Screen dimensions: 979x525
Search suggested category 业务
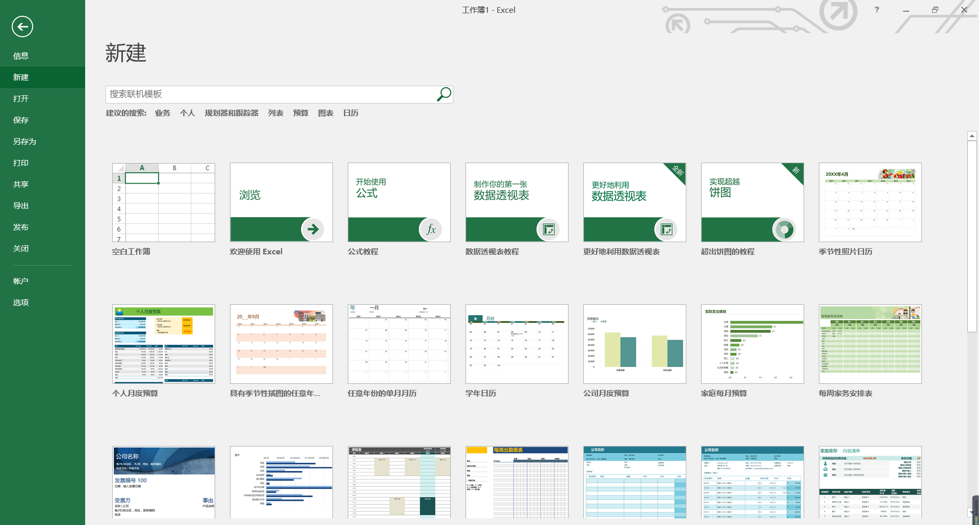pos(163,113)
